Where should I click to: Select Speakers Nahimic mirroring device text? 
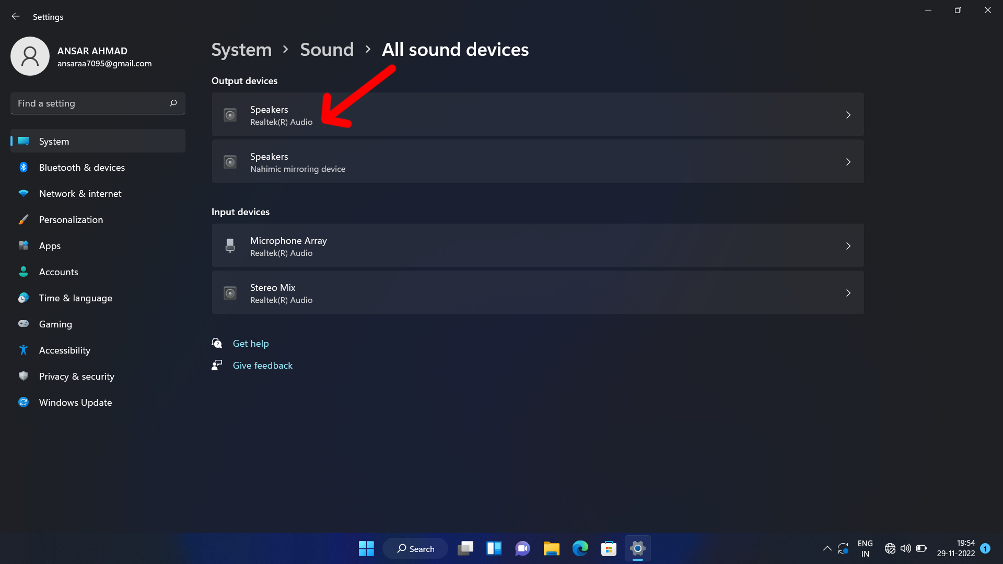click(297, 162)
